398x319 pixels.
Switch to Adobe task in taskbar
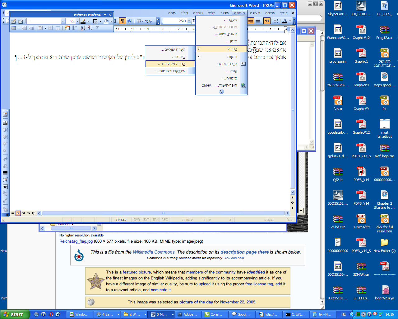(x=188, y=314)
